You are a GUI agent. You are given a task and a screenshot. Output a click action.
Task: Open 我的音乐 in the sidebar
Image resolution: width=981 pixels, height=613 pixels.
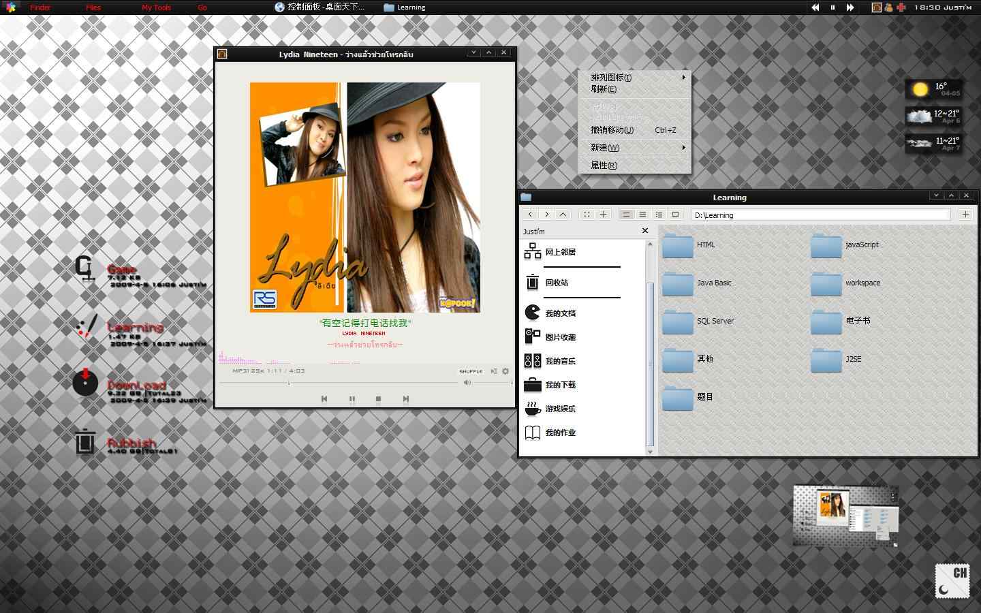(550, 361)
